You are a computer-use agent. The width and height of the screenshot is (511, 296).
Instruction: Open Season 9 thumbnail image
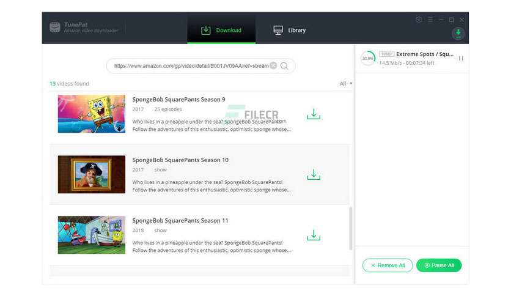[x=92, y=114]
